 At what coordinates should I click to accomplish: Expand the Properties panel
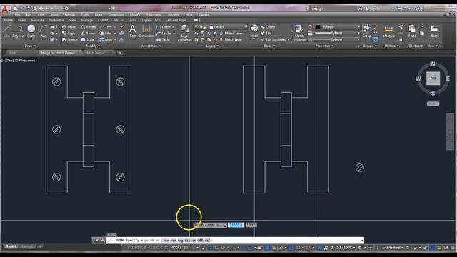pyautogui.click(x=324, y=46)
